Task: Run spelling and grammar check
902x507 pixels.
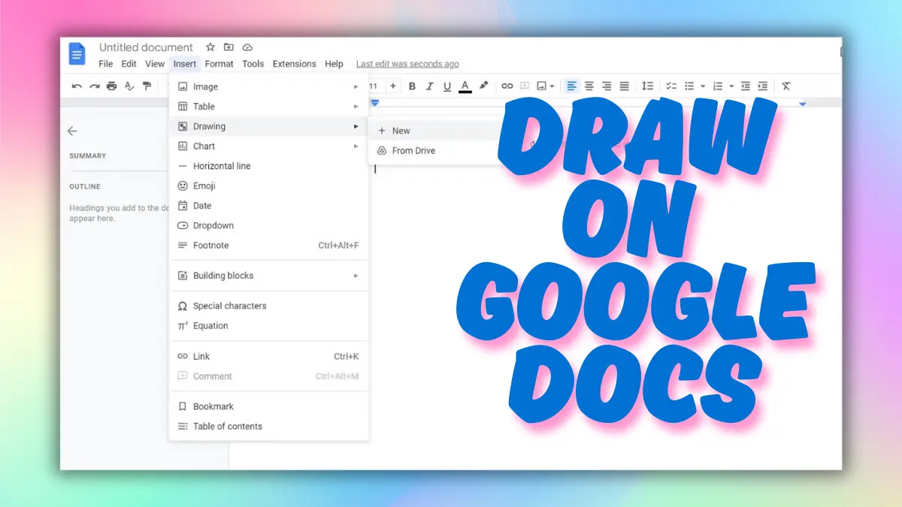Action: [129, 86]
